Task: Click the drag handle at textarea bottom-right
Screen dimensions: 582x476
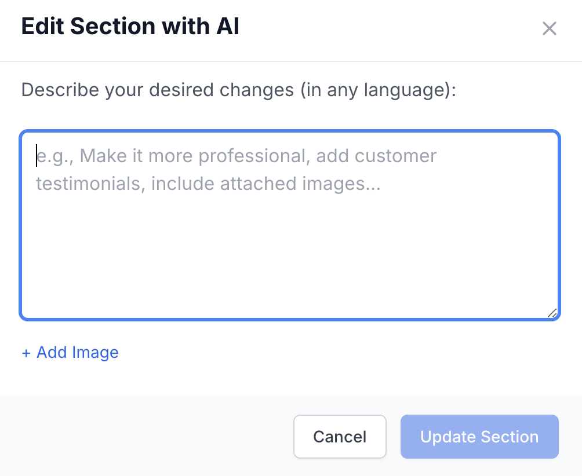Action: point(552,313)
